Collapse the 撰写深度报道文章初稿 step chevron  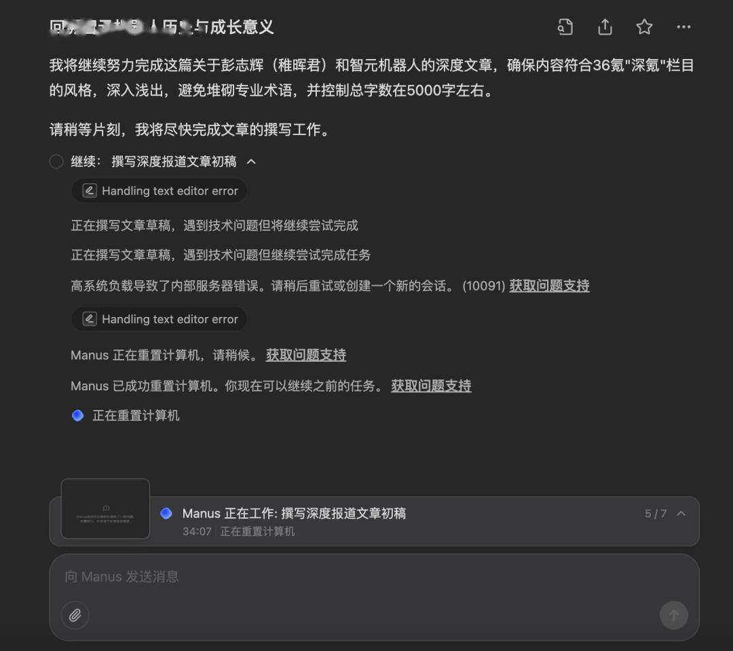[x=251, y=162]
